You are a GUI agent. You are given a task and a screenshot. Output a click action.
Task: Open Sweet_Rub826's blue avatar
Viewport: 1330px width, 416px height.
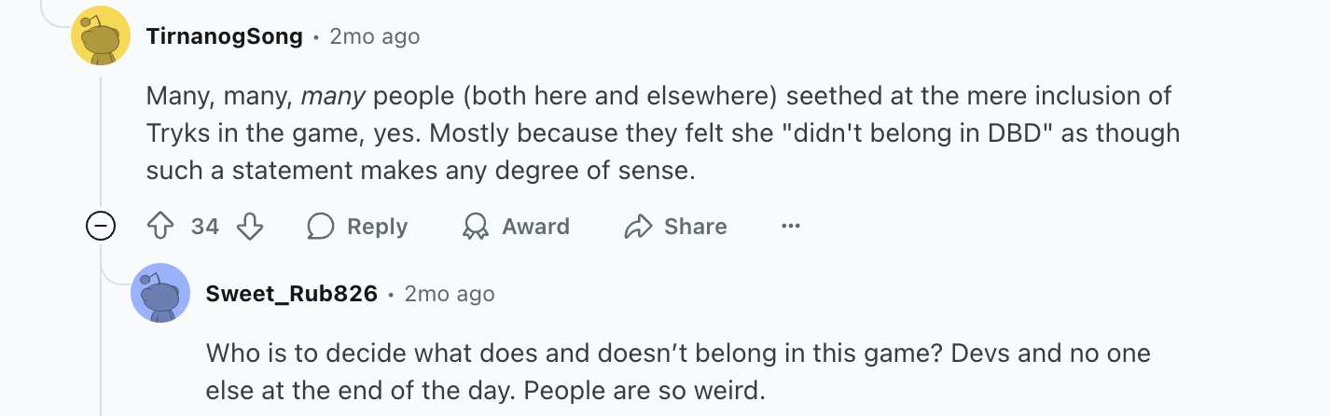160,293
